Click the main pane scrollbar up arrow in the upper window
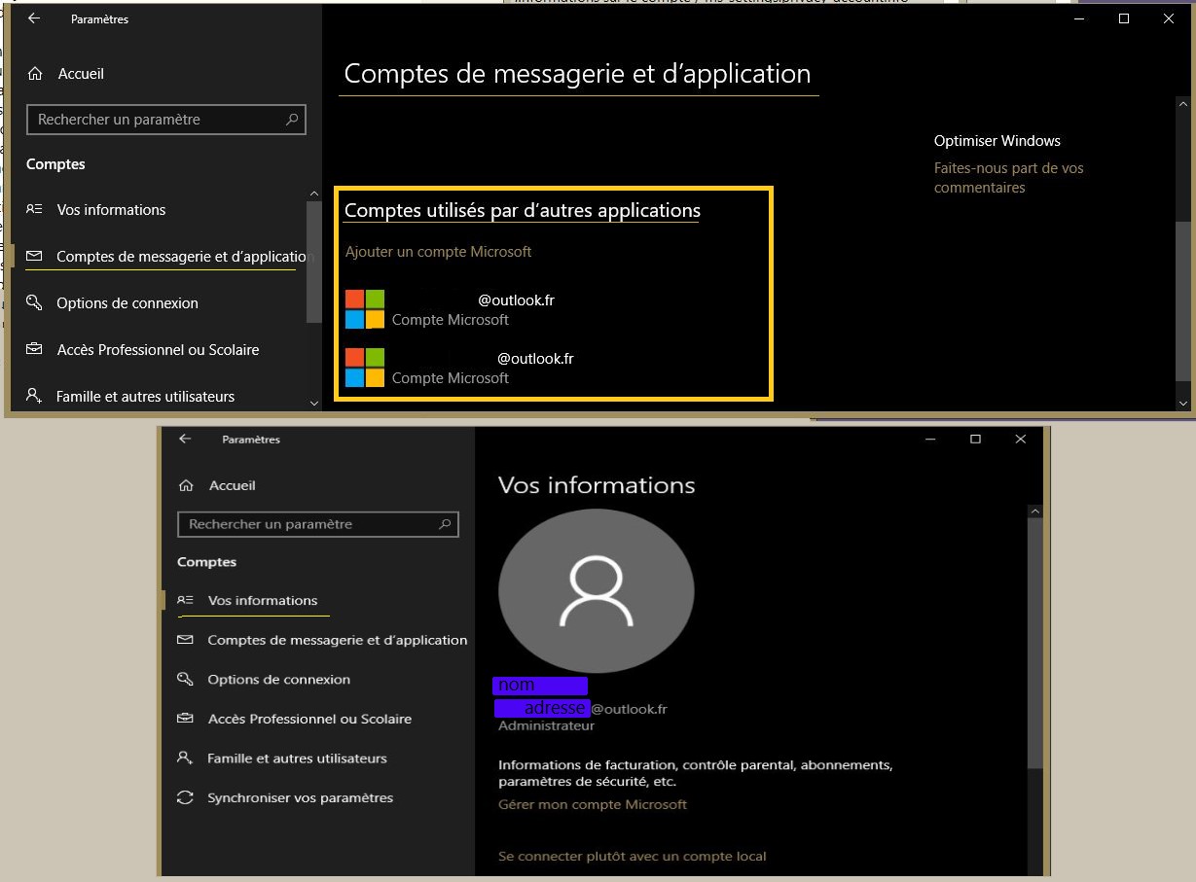1196x882 pixels. (1183, 104)
